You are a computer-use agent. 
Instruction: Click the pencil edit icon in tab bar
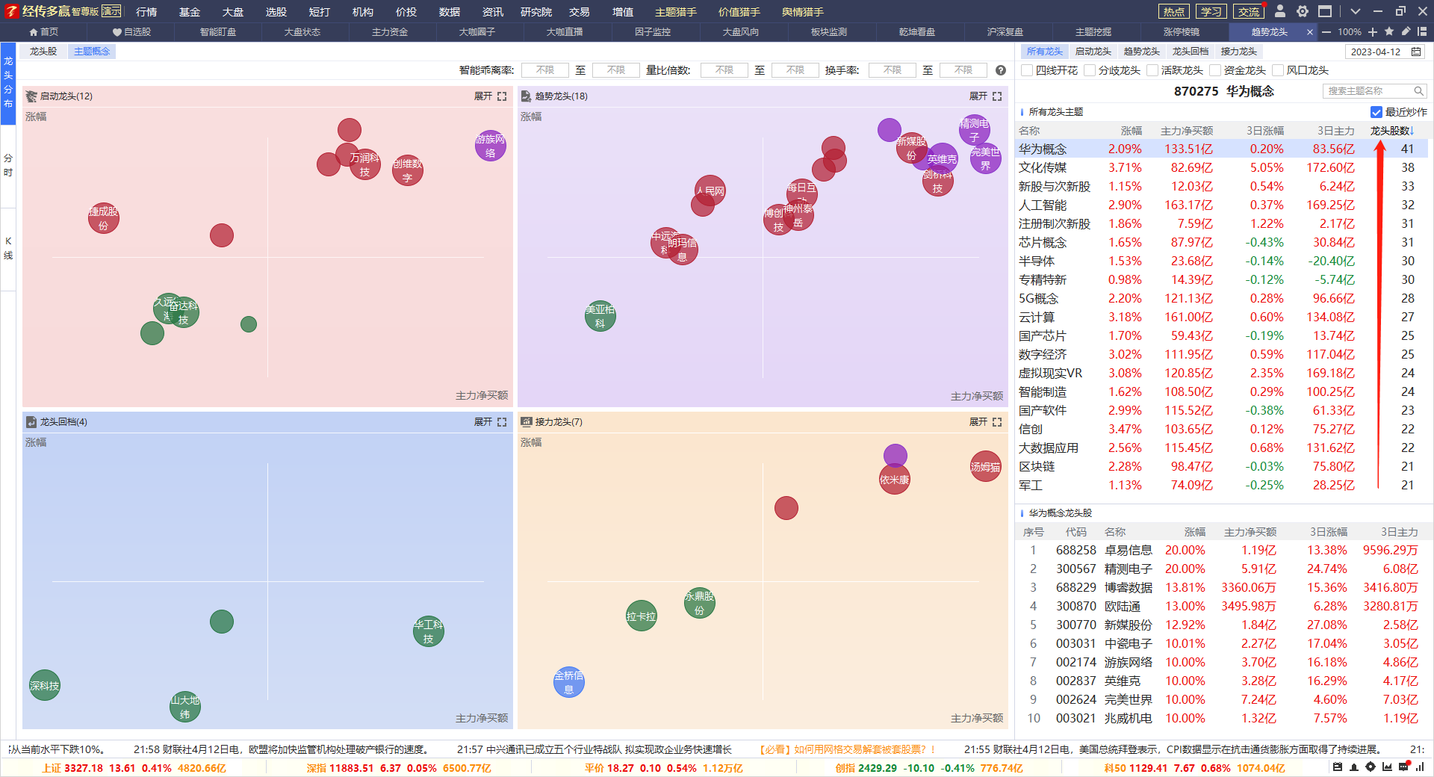pos(1406,31)
